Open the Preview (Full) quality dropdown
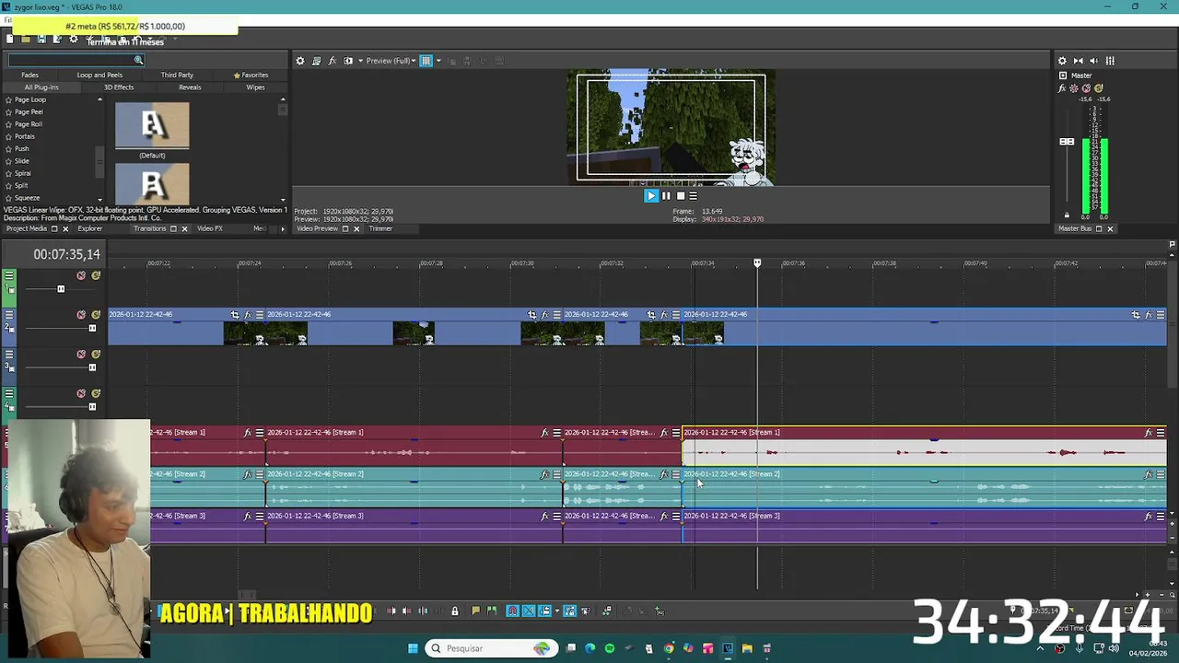 [391, 61]
